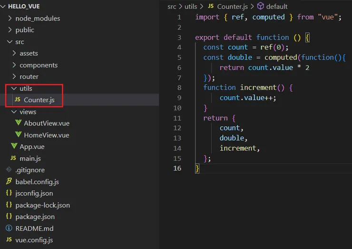Screen dimensions: 352x249
Task: Expand the public folder chevron
Action: [10, 30]
